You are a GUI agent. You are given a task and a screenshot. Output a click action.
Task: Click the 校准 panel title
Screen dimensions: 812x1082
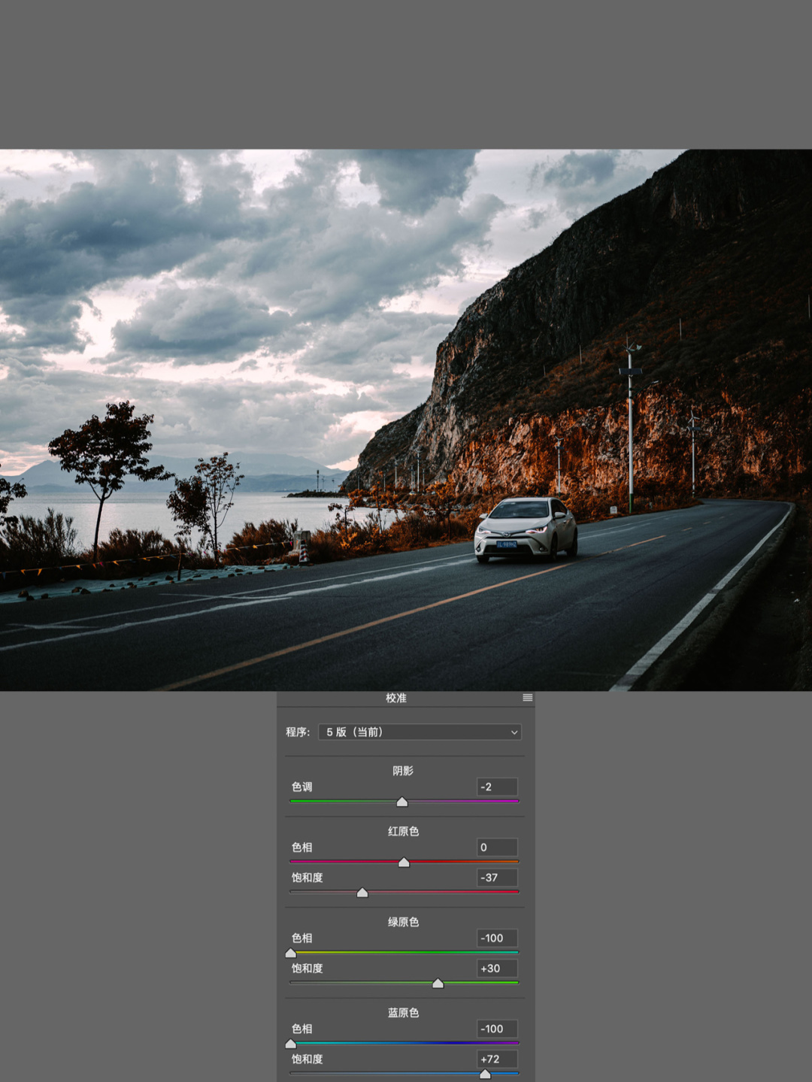pyautogui.click(x=396, y=698)
